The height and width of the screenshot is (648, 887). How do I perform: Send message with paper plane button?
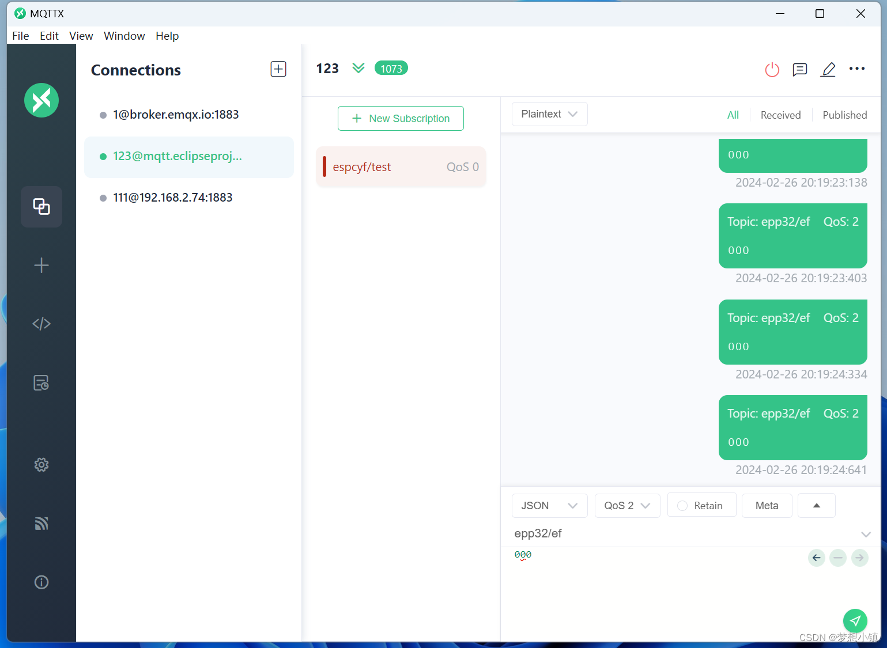(855, 621)
